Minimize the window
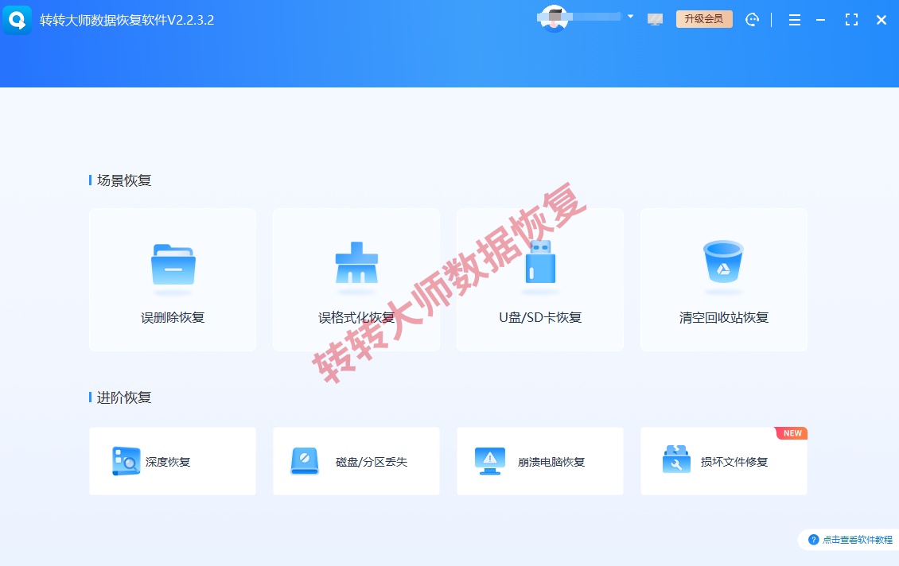Screen dimensions: 899x566 (x=820, y=20)
